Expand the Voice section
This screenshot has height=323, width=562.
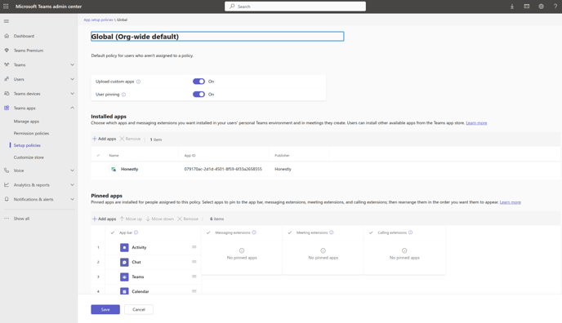pos(72,170)
